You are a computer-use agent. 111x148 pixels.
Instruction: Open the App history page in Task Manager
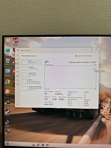click(17, 68)
